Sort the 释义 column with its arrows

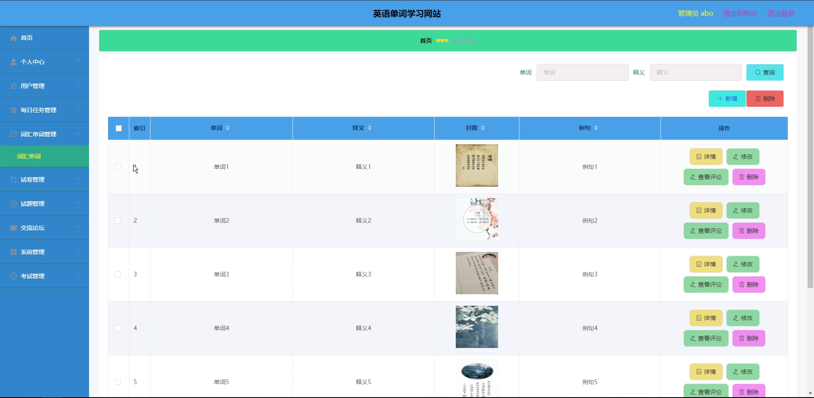[370, 128]
